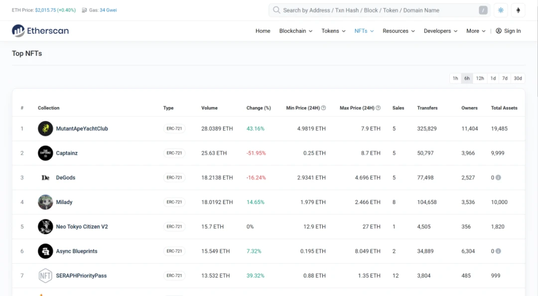
Task: Open the Captainz collection icon
Action: [45, 153]
